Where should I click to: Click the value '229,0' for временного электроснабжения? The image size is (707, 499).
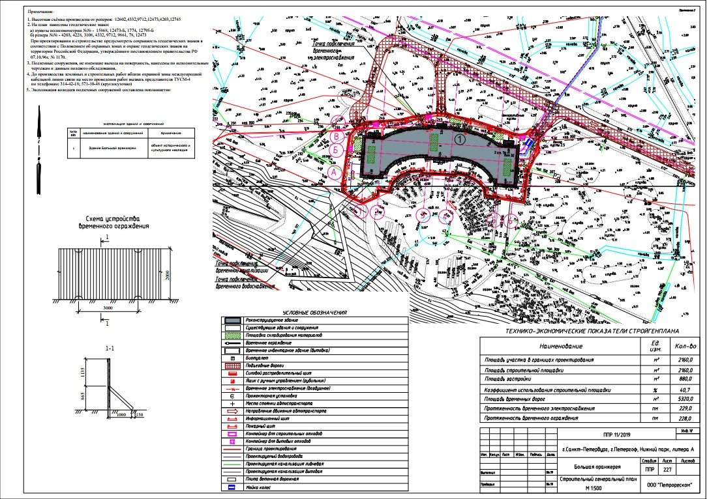(x=684, y=408)
